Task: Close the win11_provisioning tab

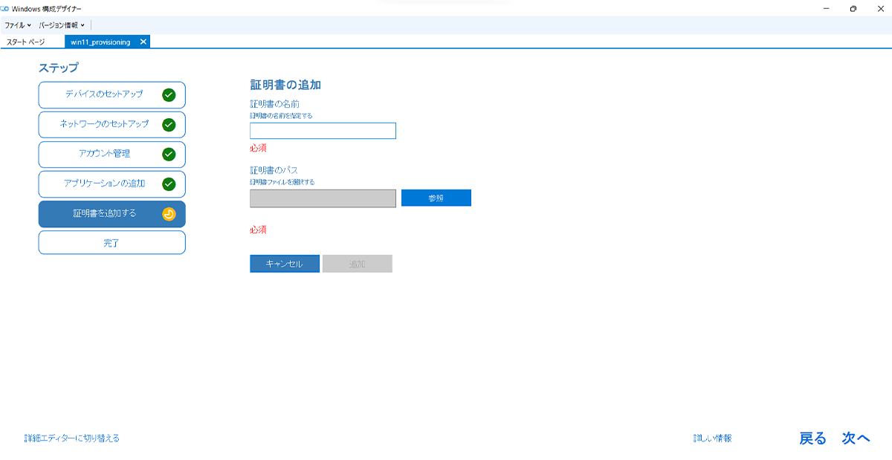Action: (143, 42)
